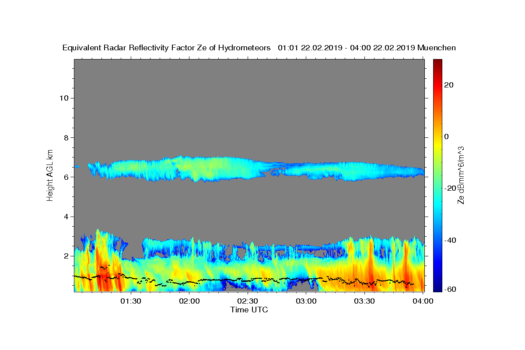Image resolution: width=525 pixels, height=350 pixels.
Task: Click the dark red top of the colorbar
Action: pos(437,63)
